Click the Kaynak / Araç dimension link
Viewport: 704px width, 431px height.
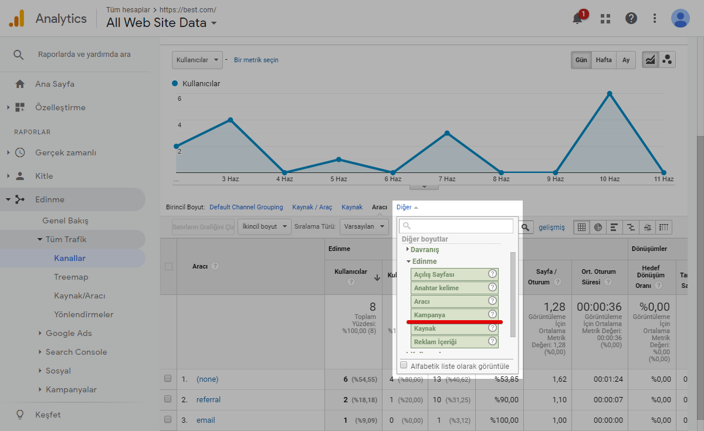[x=312, y=207]
